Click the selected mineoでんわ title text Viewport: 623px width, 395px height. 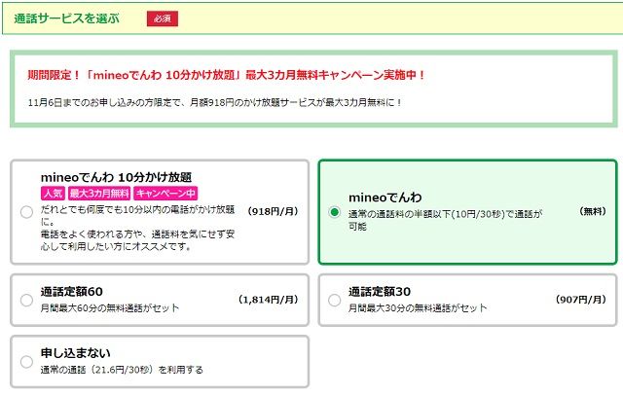[385, 197]
